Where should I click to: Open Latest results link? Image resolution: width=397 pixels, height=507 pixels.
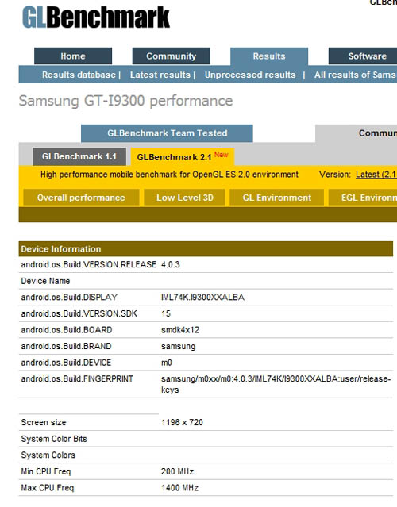[x=160, y=75]
